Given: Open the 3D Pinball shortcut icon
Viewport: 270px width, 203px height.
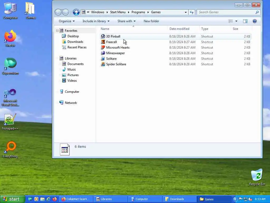Looking at the screenshot, I should coord(103,36).
